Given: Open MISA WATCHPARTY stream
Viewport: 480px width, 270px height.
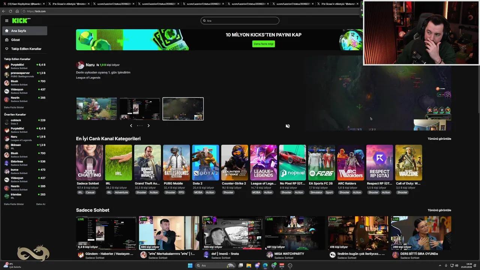Looking at the screenshot, I should click(295, 233).
